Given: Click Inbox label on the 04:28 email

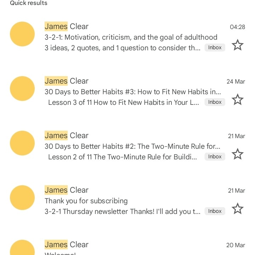Looking at the screenshot, I should 215,47.
